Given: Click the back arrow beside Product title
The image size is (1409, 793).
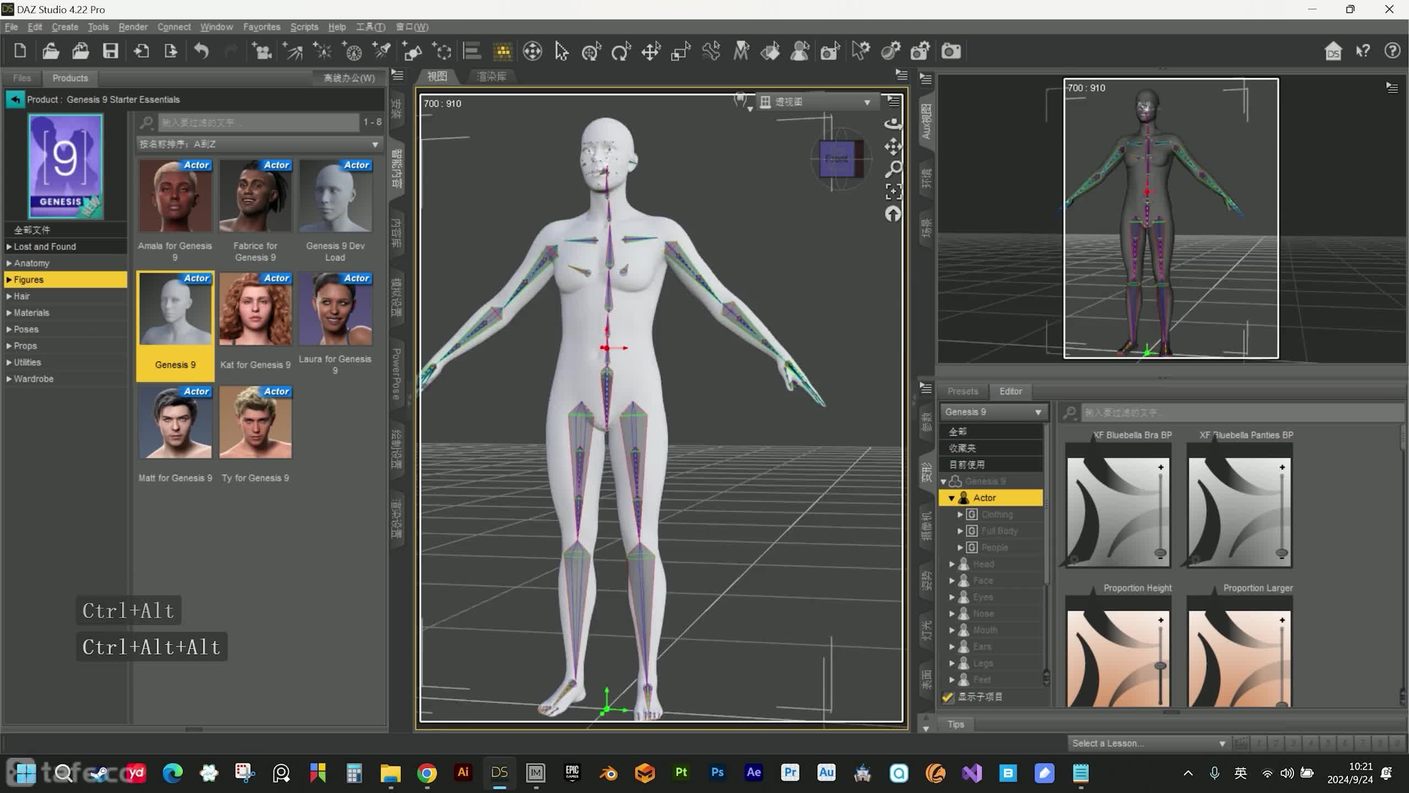Looking at the screenshot, I should (x=15, y=100).
